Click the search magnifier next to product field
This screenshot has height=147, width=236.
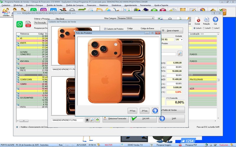(x=180, y=54)
